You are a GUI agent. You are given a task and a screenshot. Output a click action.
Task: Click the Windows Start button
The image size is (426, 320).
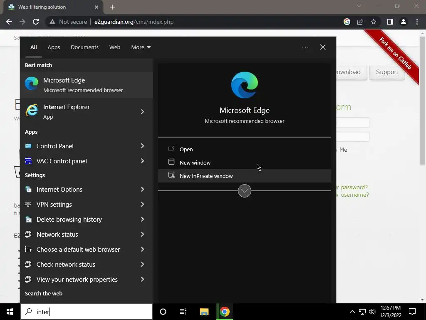(x=10, y=312)
